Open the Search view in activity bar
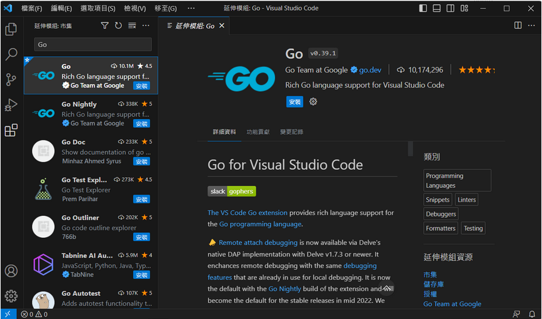Image resolution: width=542 pixels, height=319 pixels. coord(11,54)
